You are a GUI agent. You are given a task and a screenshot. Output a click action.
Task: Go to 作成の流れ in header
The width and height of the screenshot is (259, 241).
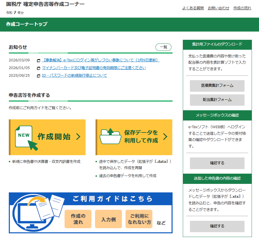point(242,8)
